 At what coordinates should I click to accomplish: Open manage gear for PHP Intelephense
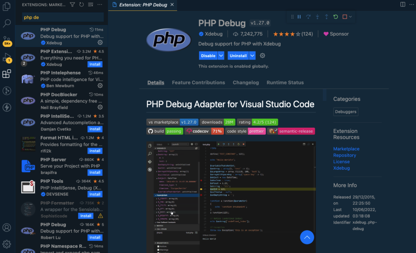click(x=100, y=85)
